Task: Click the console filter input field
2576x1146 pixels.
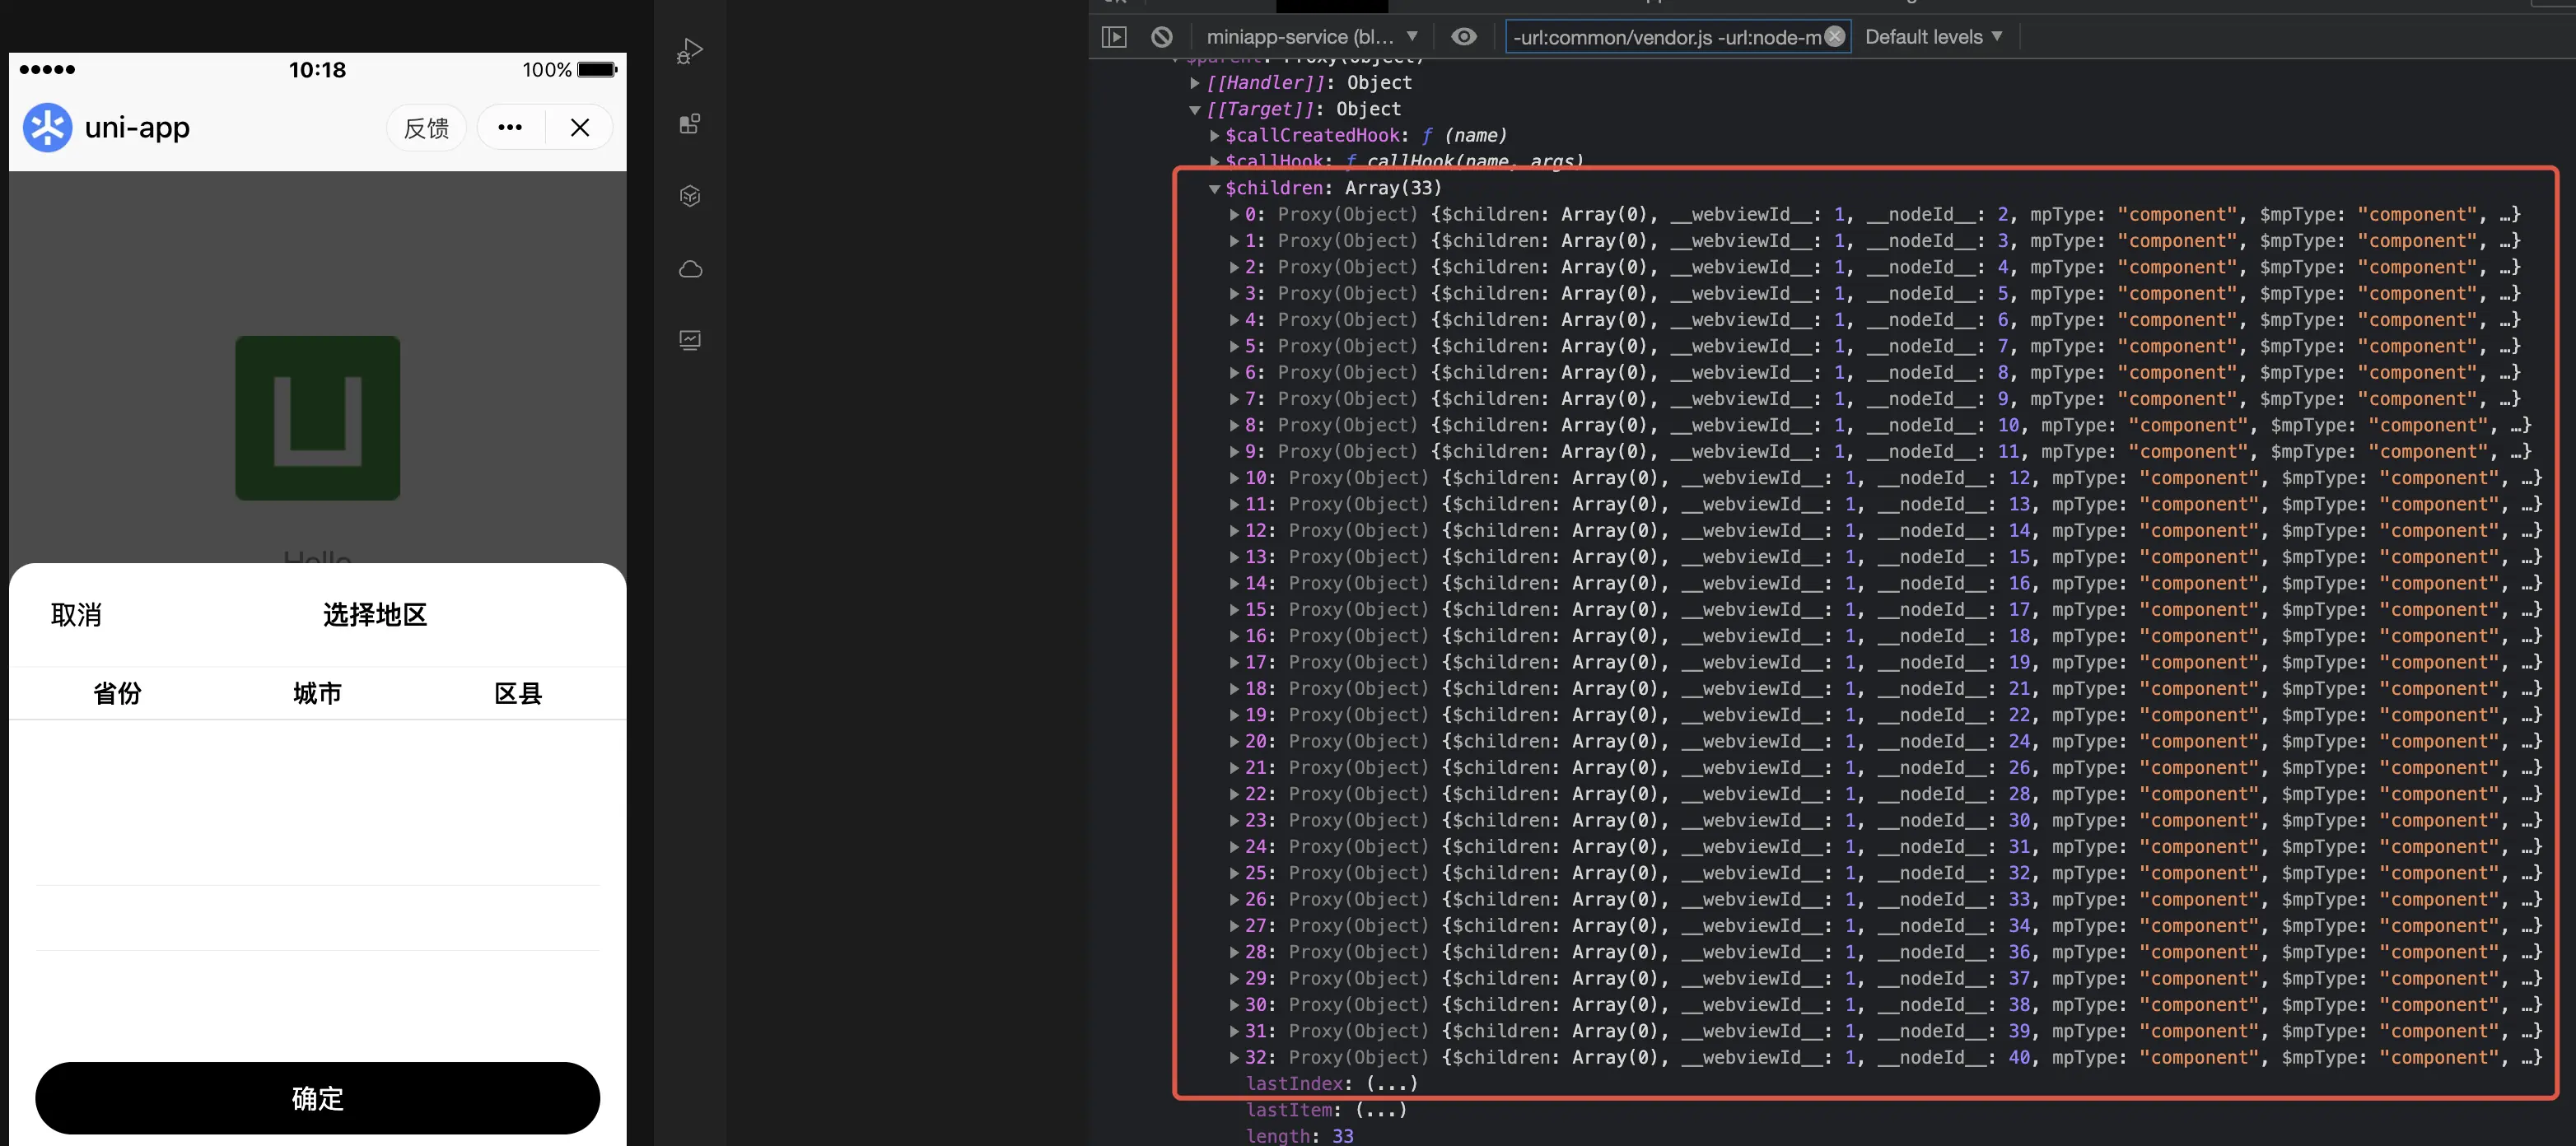Action: tap(1660, 37)
